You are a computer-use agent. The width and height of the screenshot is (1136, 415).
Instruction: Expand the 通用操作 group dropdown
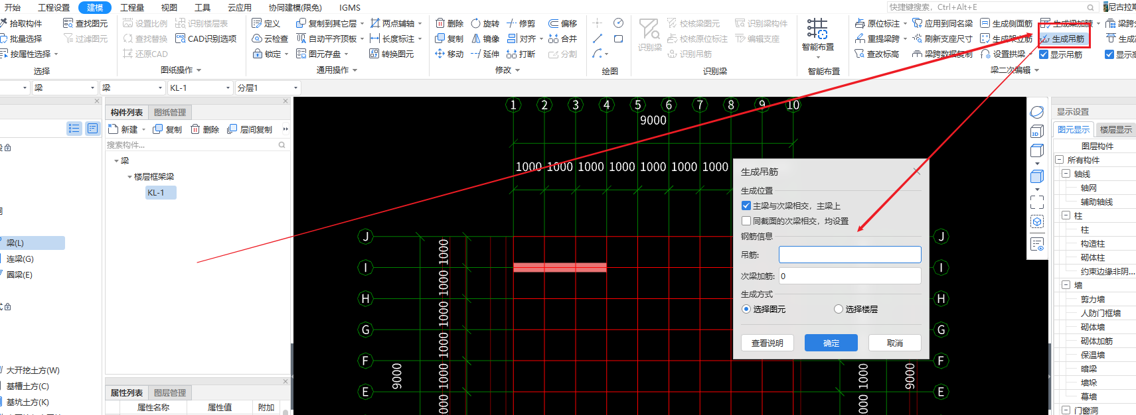[355, 70]
